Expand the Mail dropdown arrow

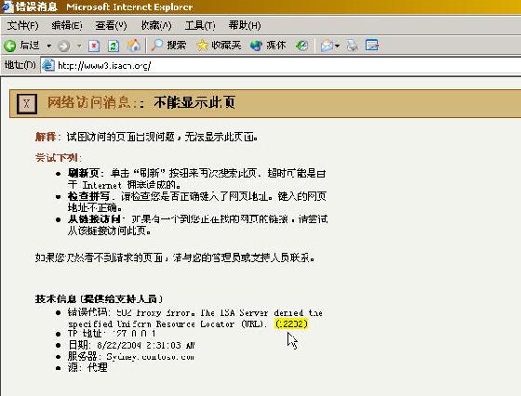[x=337, y=46]
